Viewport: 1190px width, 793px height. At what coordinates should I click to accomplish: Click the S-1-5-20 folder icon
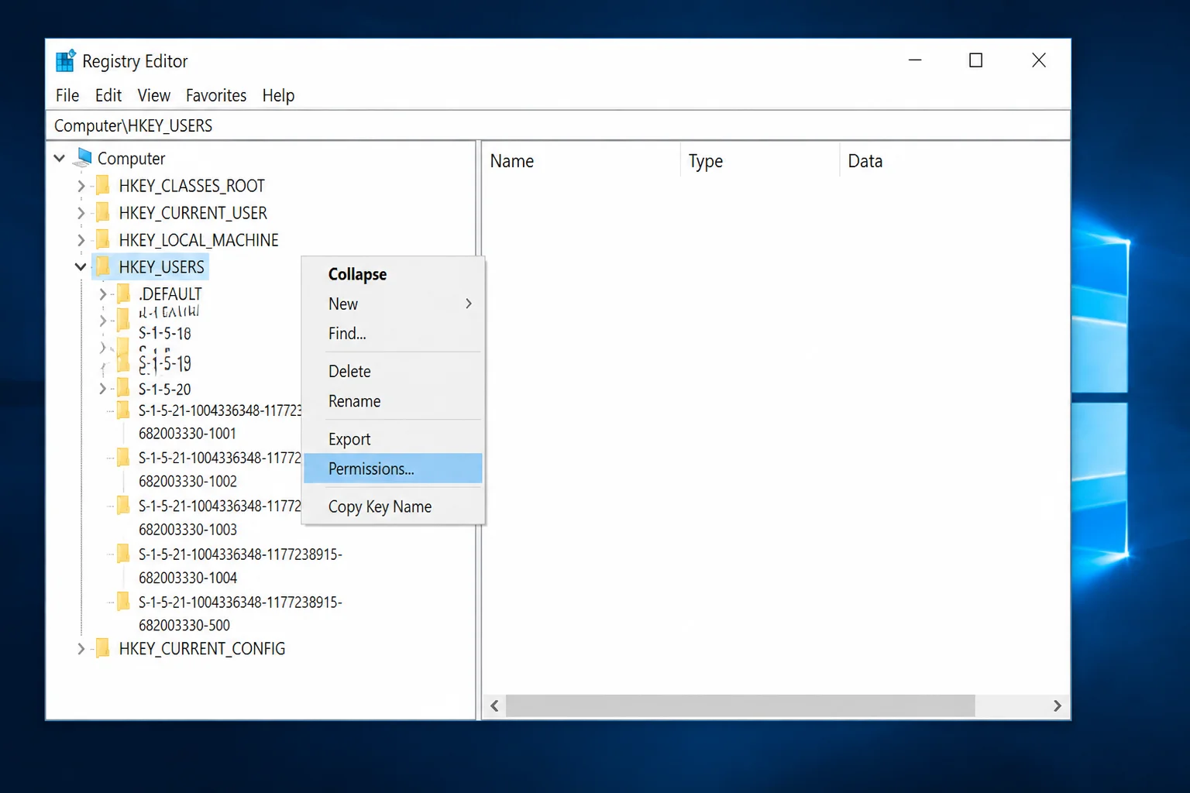click(123, 389)
